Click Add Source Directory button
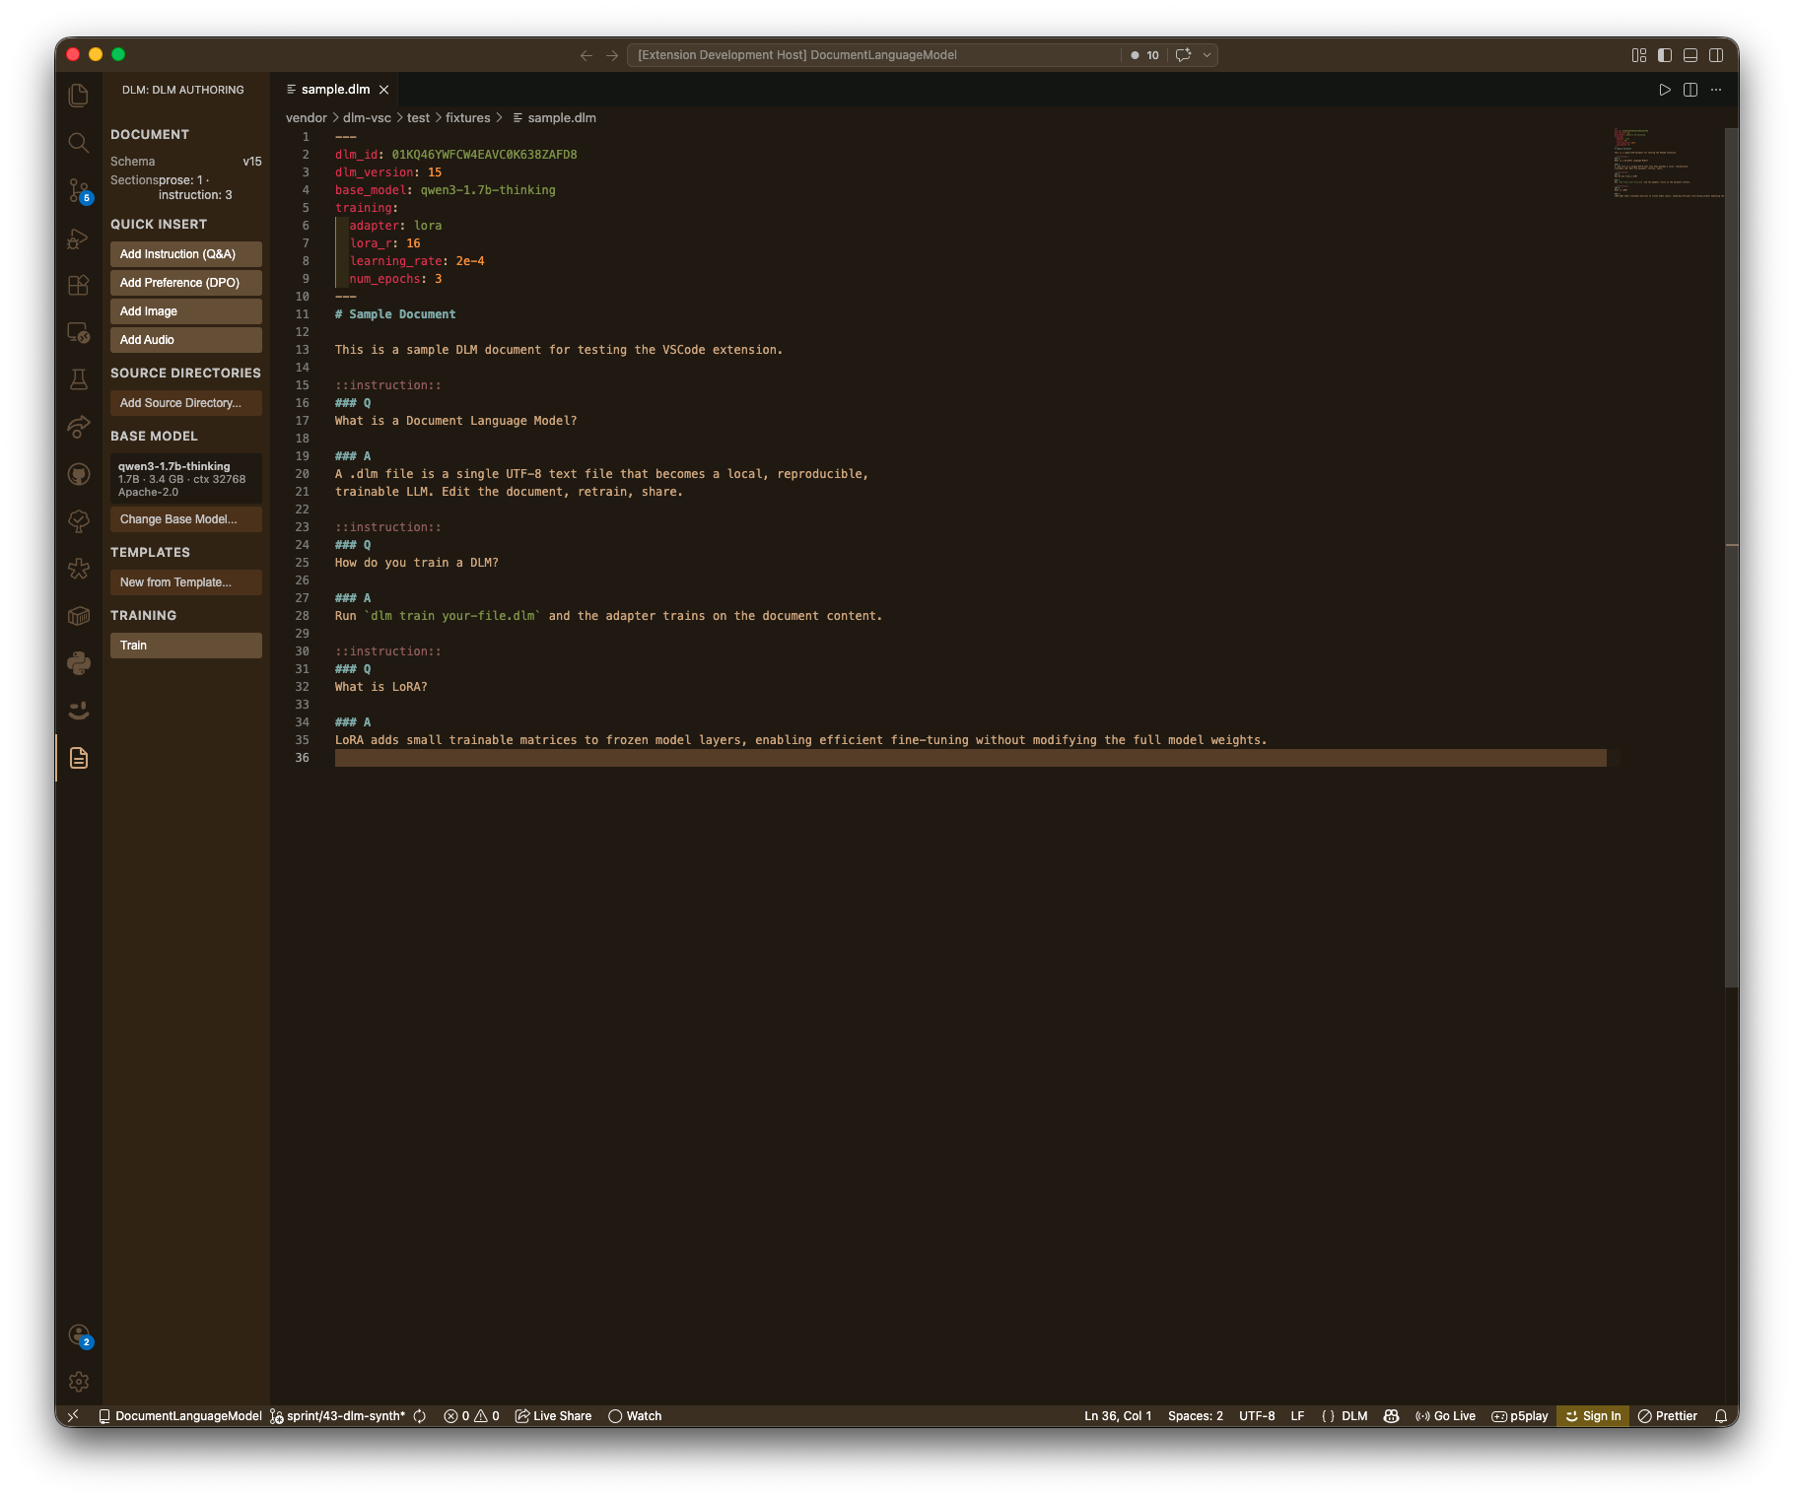 tap(186, 403)
